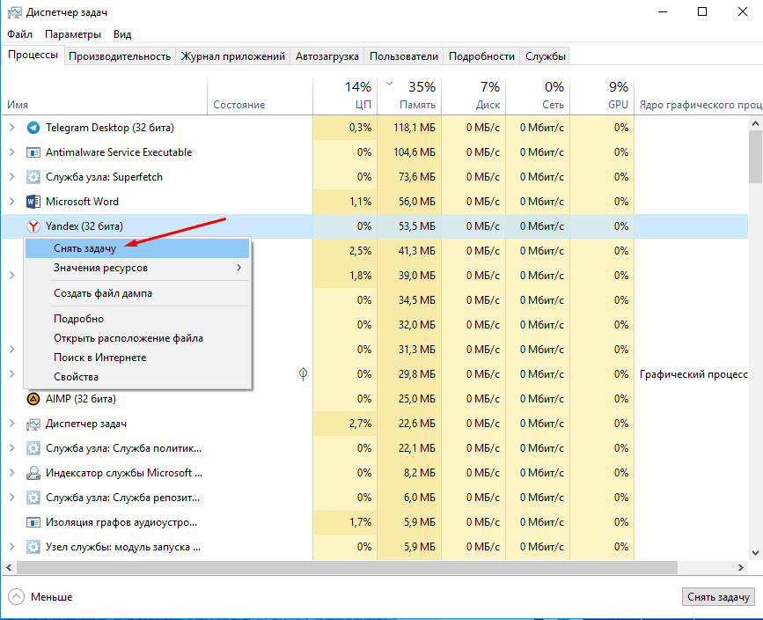
Task: Click the Superfetch service gear icon
Action: (x=33, y=177)
